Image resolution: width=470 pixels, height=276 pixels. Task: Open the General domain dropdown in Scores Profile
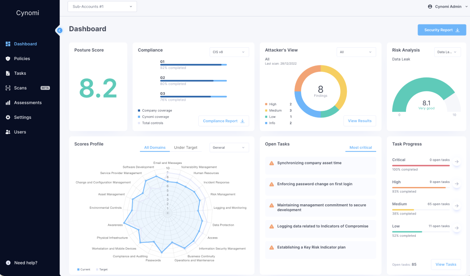[x=229, y=147]
